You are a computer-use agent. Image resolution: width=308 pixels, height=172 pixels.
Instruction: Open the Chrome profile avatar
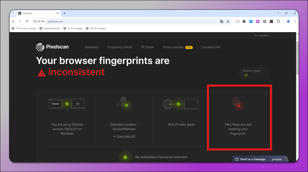coord(288,22)
